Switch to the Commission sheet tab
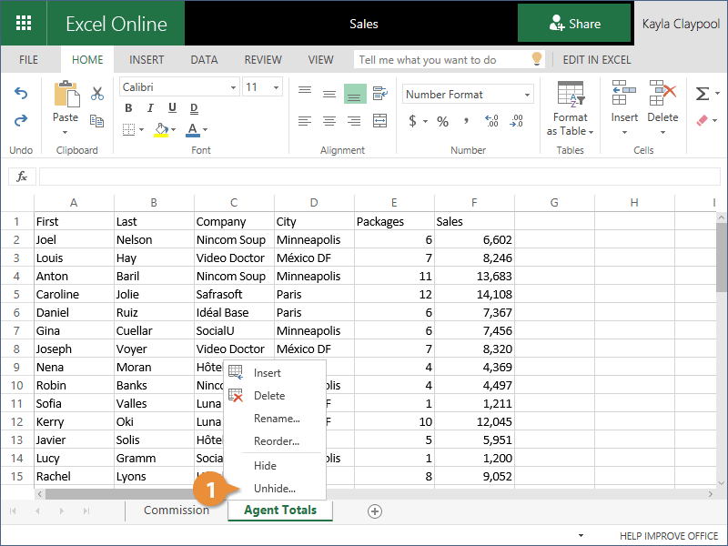 tap(177, 511)
